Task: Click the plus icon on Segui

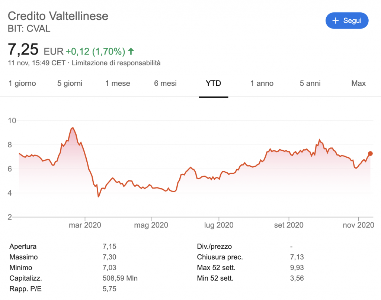Action: click(336, 21)
